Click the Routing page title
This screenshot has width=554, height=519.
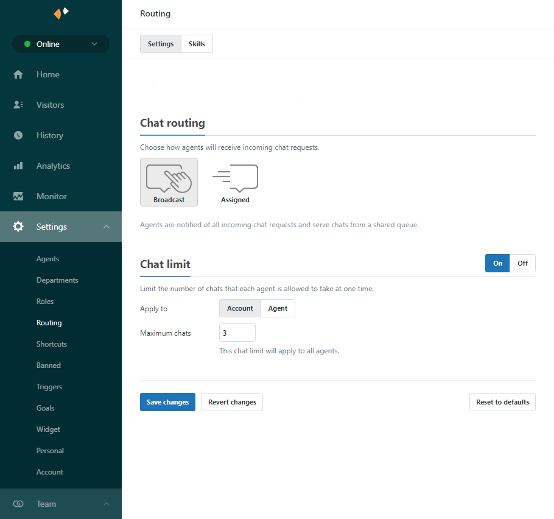click(x=155, y=14)
